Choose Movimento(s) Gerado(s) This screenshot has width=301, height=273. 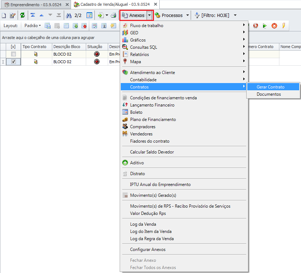point(184,195)
